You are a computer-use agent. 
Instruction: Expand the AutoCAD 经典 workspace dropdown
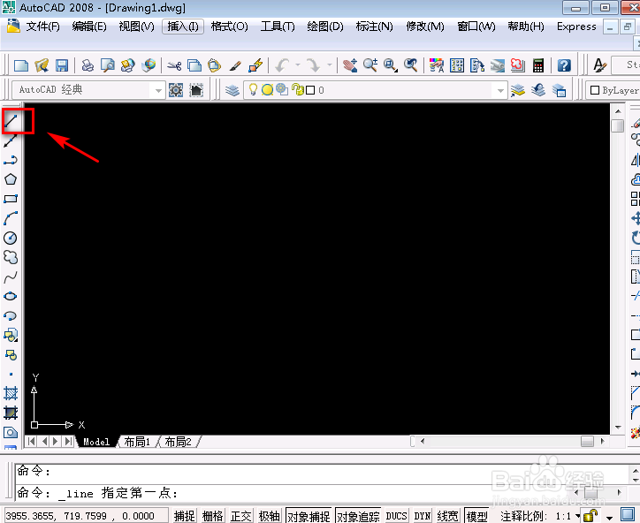click(x=158, y=90)
